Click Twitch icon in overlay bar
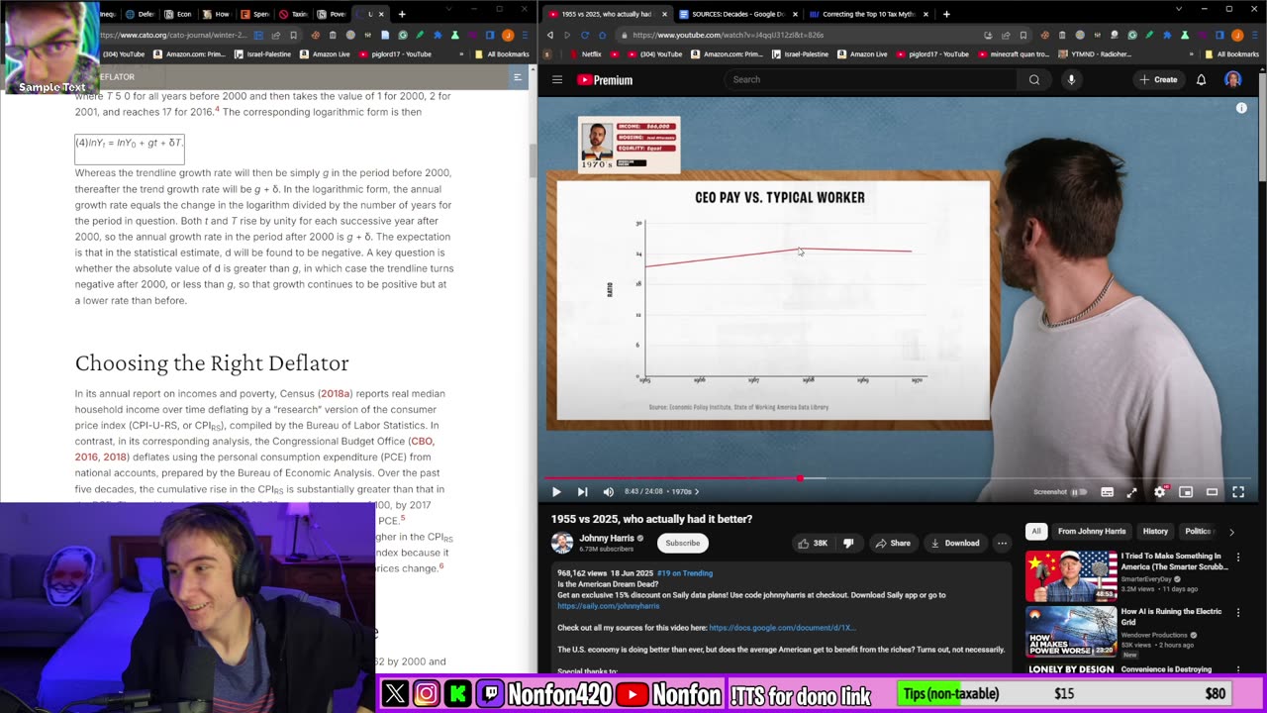 pyautogui.click(x=490, y=694)
